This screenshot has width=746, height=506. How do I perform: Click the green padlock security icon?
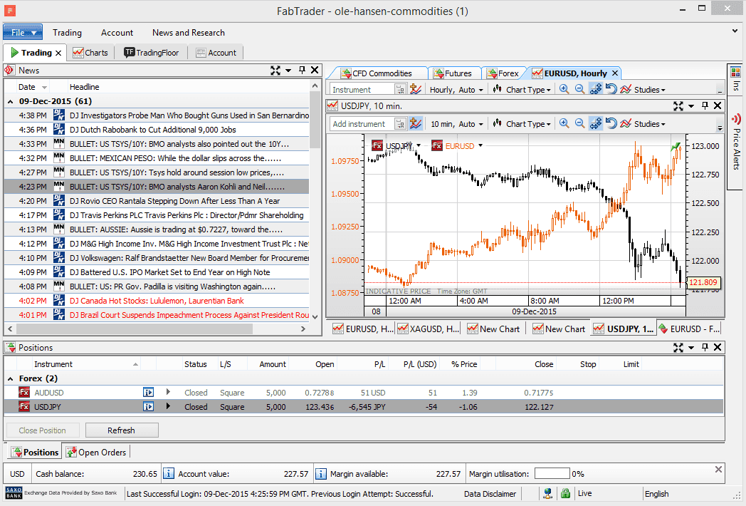coord(565,494)
